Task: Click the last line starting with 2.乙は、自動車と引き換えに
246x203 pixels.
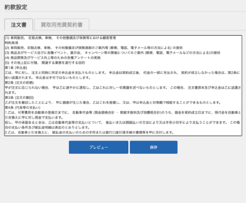Action: tap(89, 132)
